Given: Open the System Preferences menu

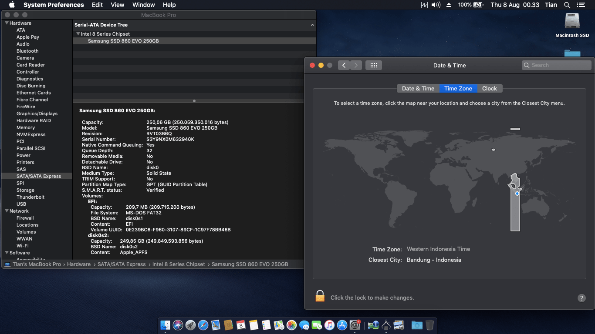Looking at the screenshot, I should point(54,5).
